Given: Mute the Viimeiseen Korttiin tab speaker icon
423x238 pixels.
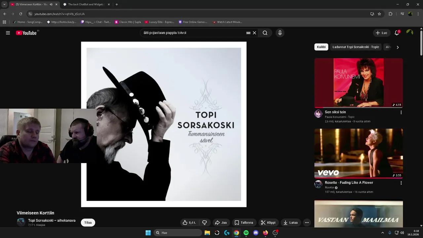Looking at the screenshot, I should point(51,4).
